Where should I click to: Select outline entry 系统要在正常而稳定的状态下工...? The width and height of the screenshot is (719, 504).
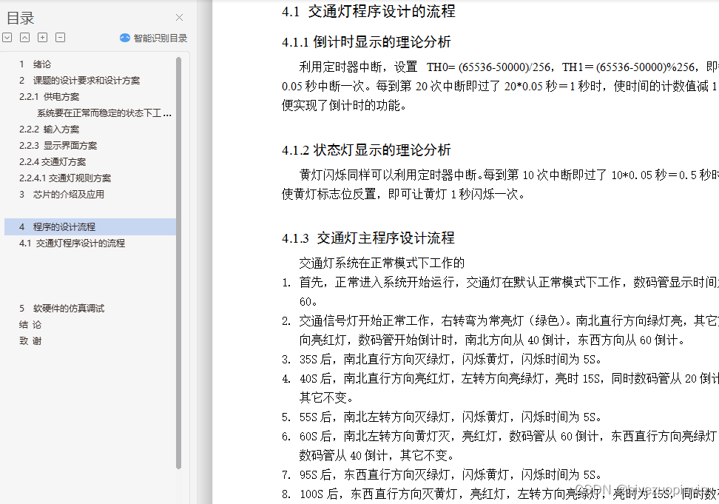pos(104,112)
